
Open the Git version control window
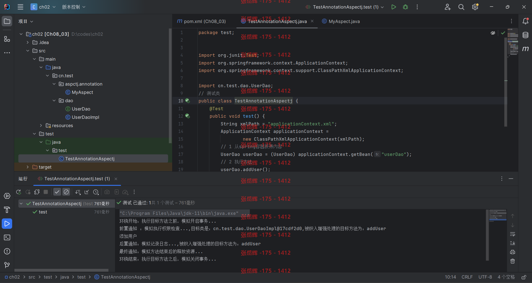(7, 265)
